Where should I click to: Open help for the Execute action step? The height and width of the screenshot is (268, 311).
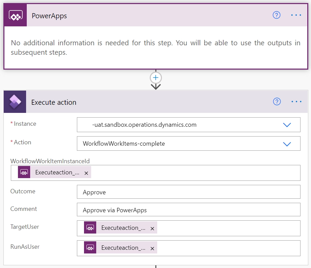coord(277,101)
